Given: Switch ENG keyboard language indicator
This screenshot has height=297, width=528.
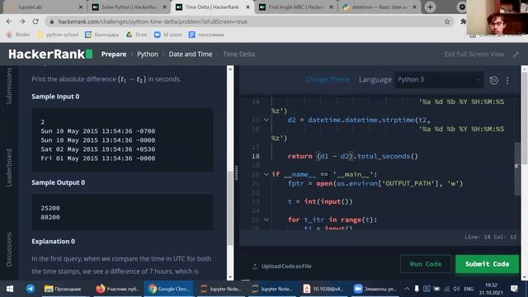Looking at the screenshot, I should [x=469, y=289].
